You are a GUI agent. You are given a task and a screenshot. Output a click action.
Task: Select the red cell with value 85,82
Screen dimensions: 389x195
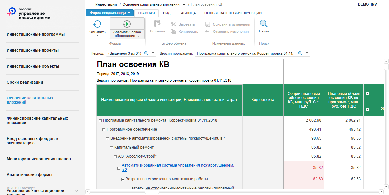pyautogui.click(x=304, y=168)
